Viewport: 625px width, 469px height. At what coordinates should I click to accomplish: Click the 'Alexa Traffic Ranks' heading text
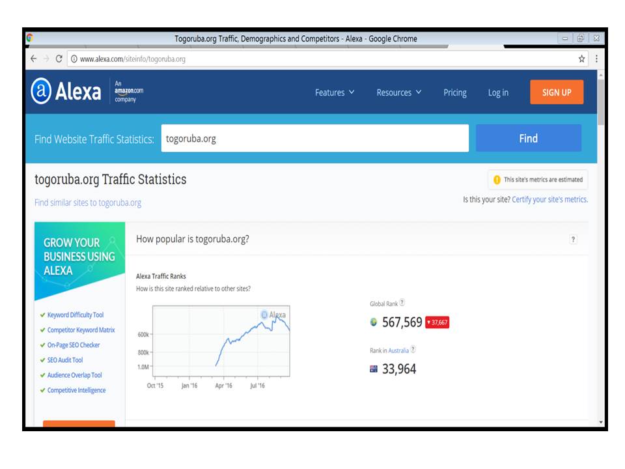(x=161, y=276)
